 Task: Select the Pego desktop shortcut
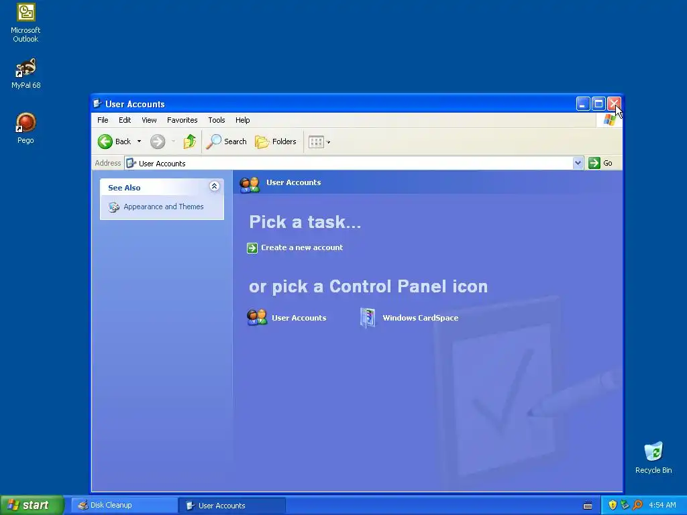click(25, 128)
